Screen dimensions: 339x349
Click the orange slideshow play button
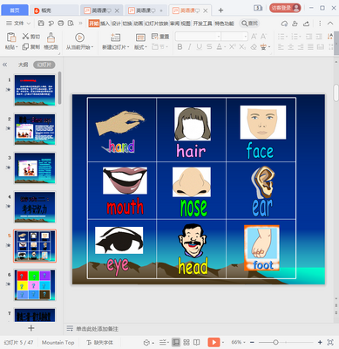[x=214, y=342]
